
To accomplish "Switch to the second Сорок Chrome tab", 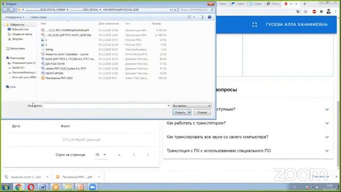I will [x=256, y=4].
